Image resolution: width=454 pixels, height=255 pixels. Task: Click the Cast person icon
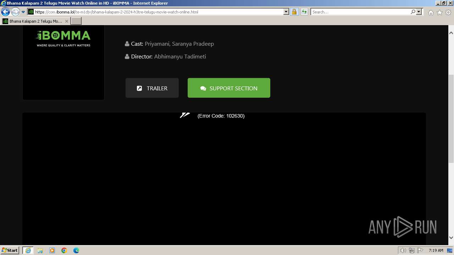pos(127,44)
